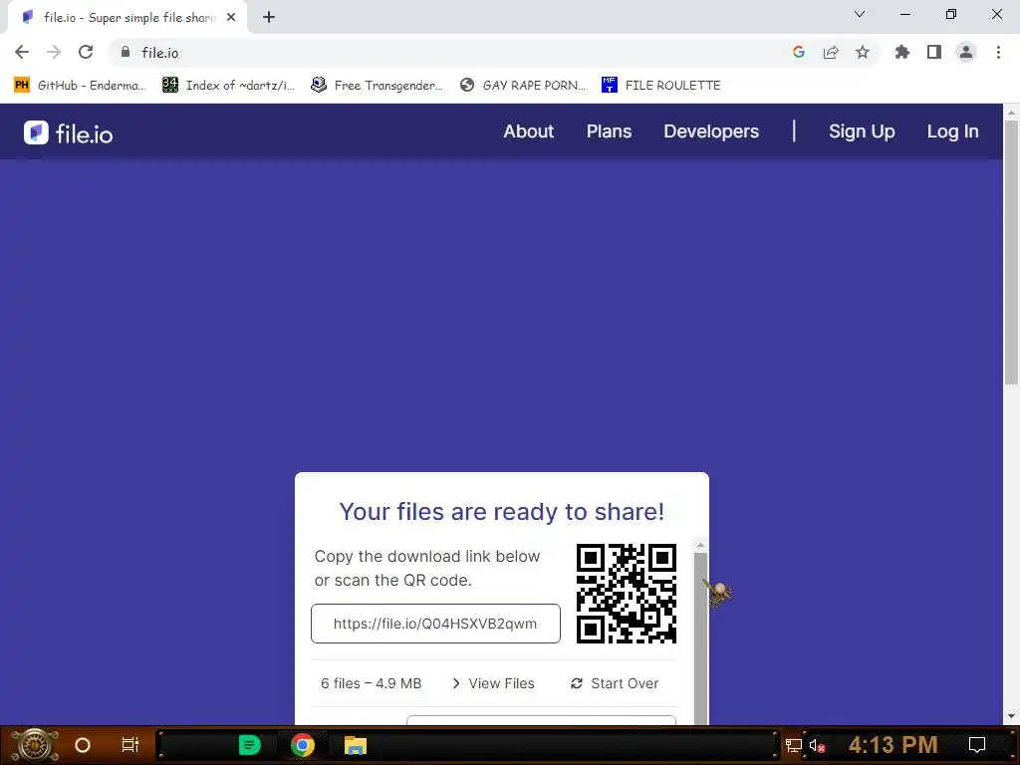Viewport: 1020px width, 765px height.
Task: Open the Extensions puzzle icon
Action: 902,52
